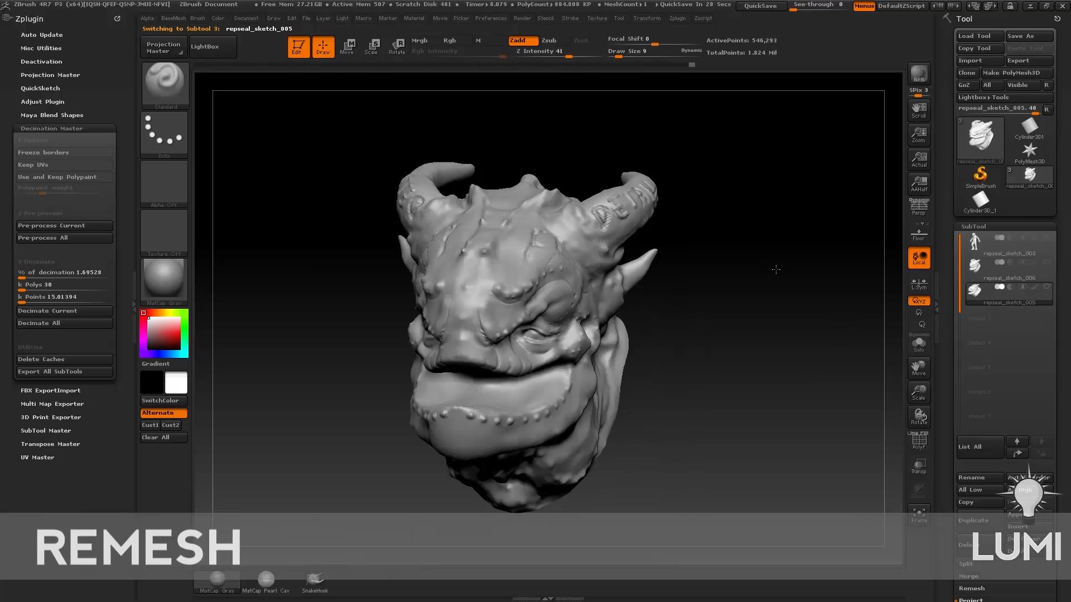1071x602 pixels.
Task: Click the PolyF line fill icon
Action: (919, 441)
